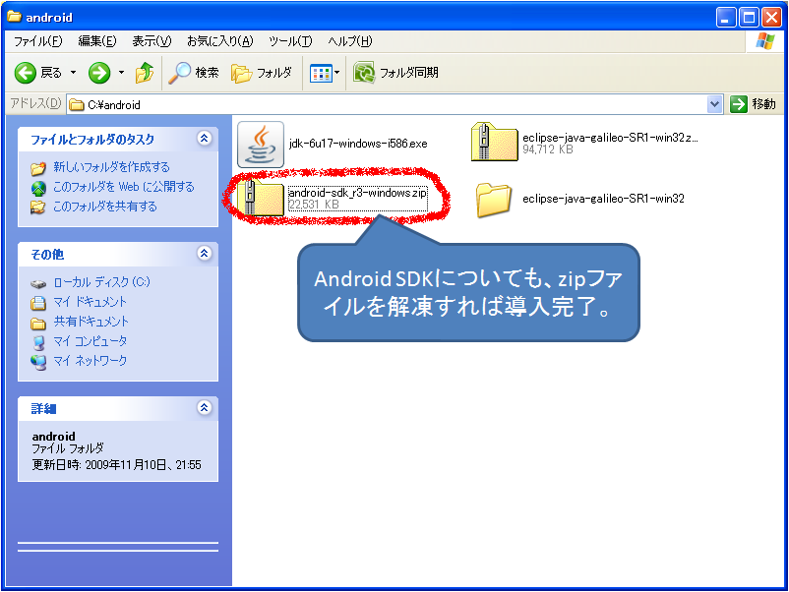Open the お気に入り(A) menu
This screenshot has width=789, height=592.
220,41
